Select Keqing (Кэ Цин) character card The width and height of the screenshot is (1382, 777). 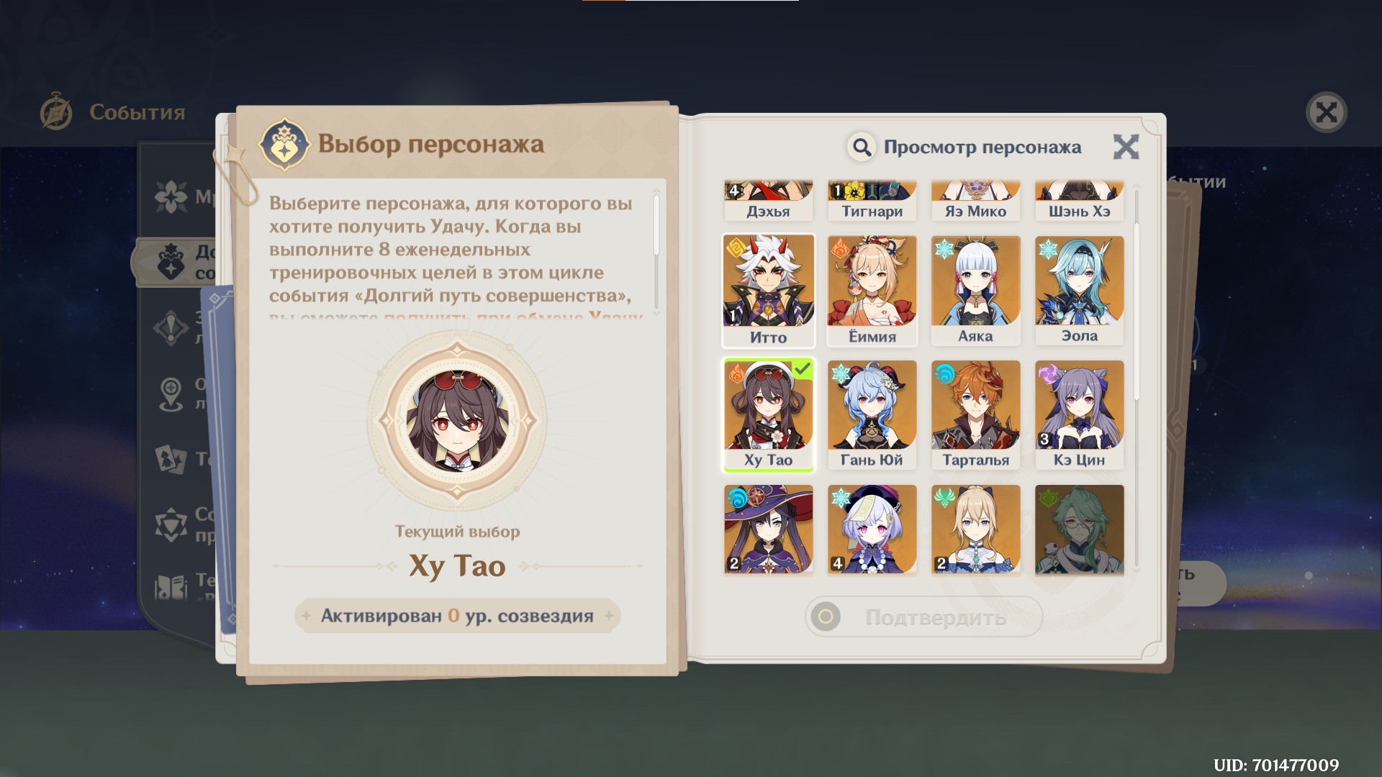[x=1079, y=415]
